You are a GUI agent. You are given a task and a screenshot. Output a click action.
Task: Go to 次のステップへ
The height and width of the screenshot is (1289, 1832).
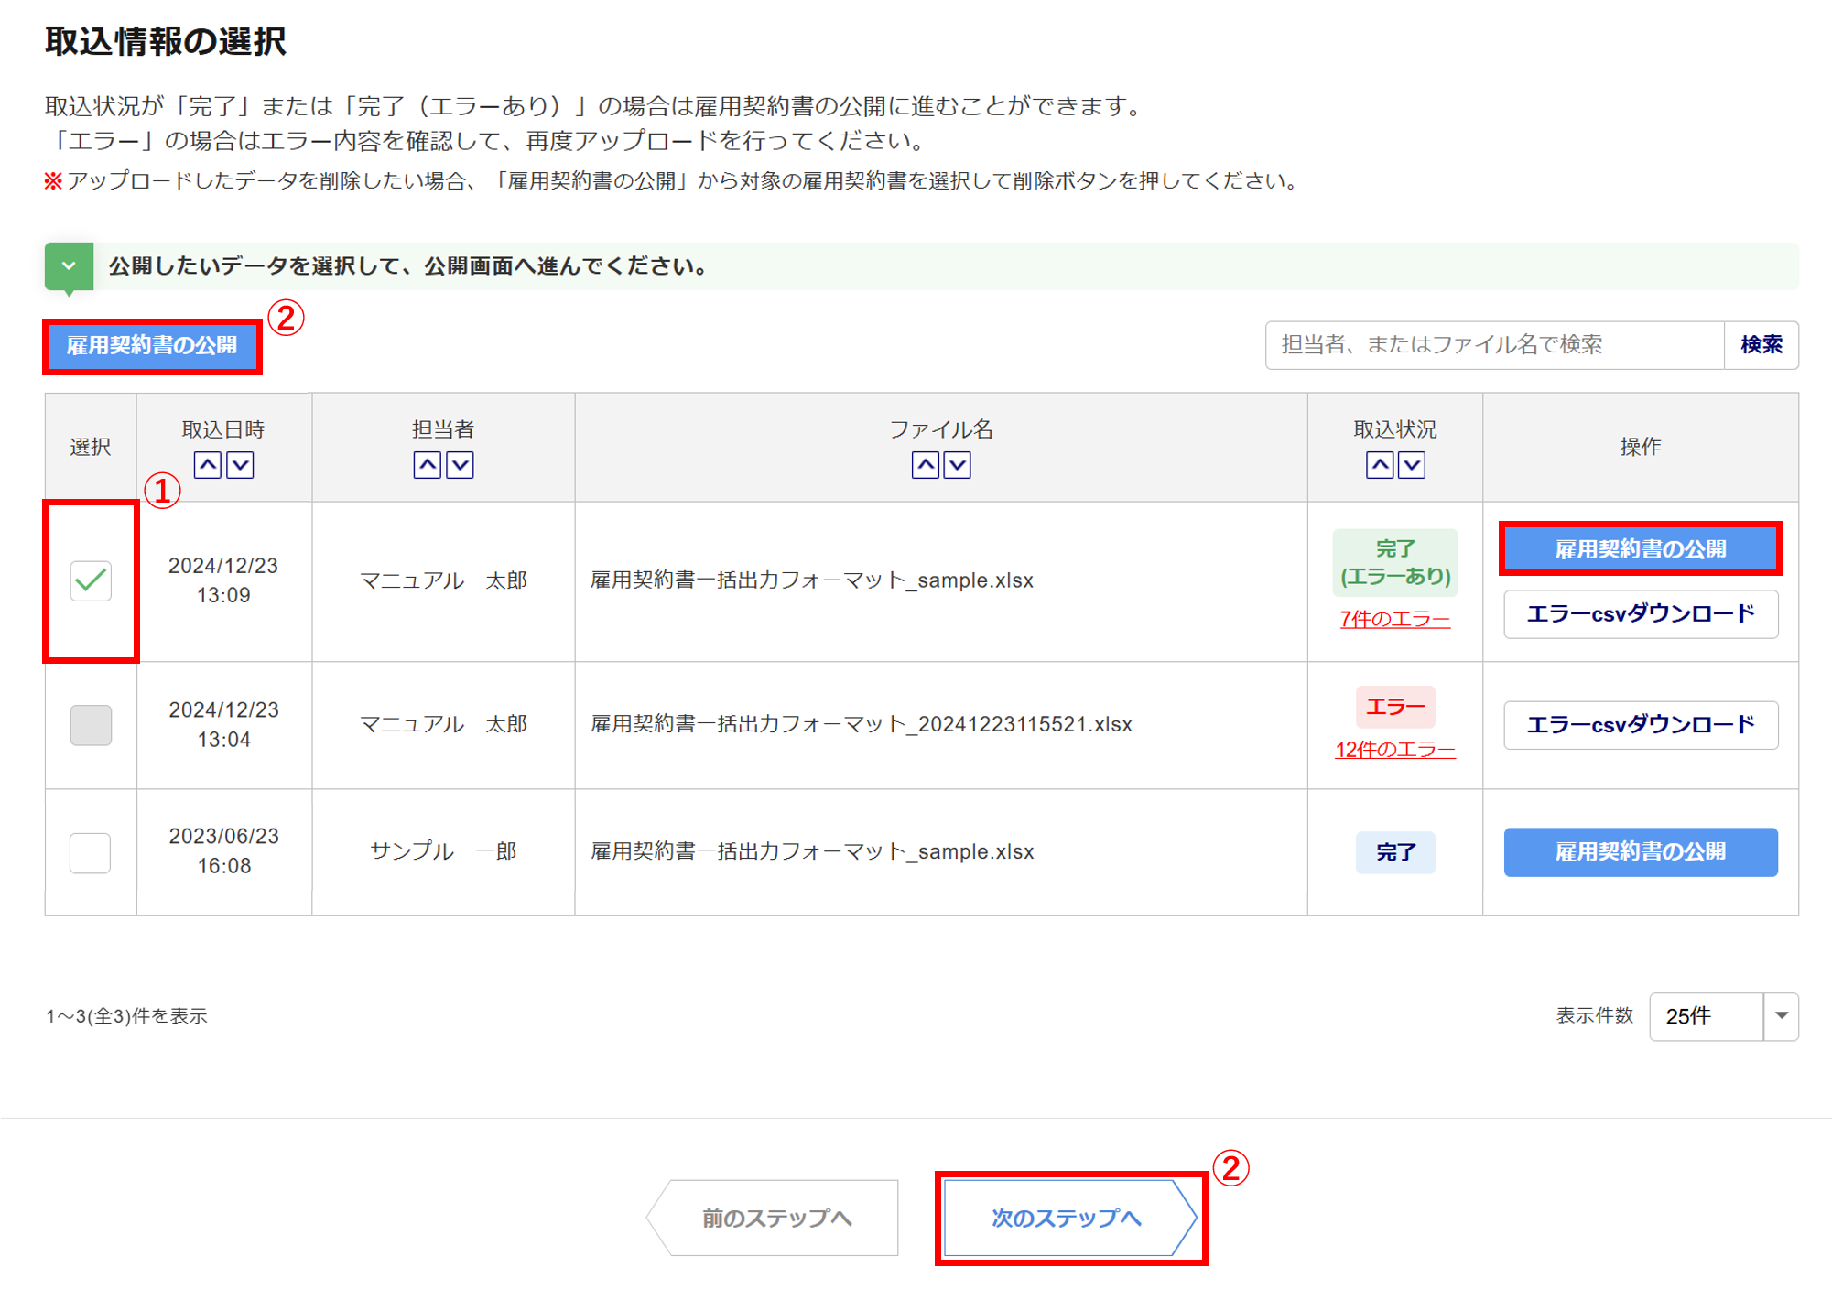(x=1068, y=1218)
